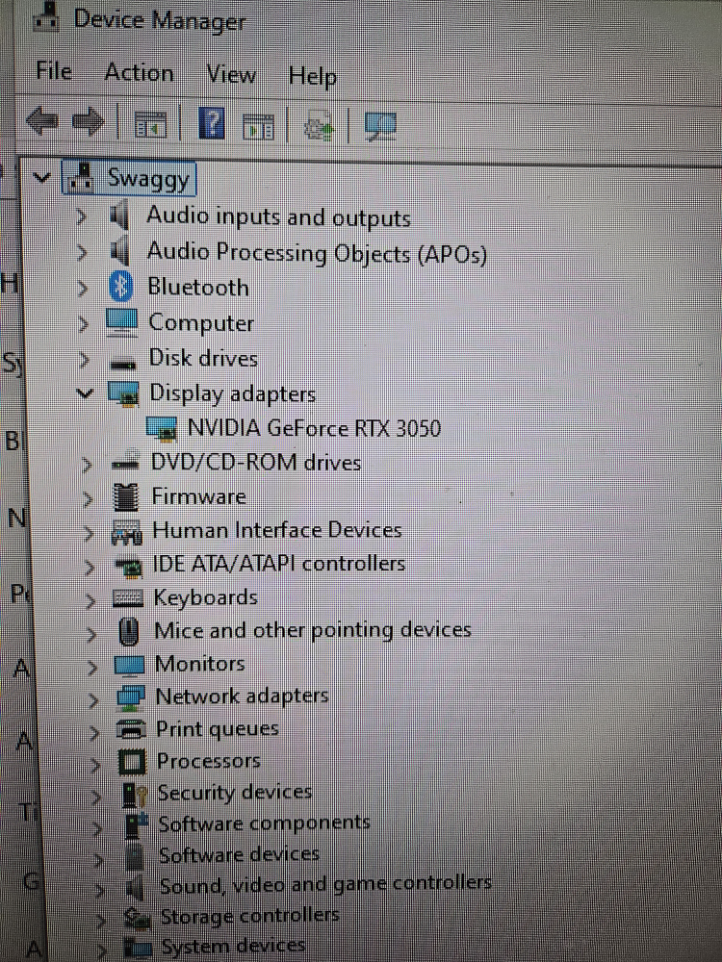Click the Show/Hide Console Tree toolbar icon
The width and height of the screenshot is (722, 962).
(x=150, y=124)
